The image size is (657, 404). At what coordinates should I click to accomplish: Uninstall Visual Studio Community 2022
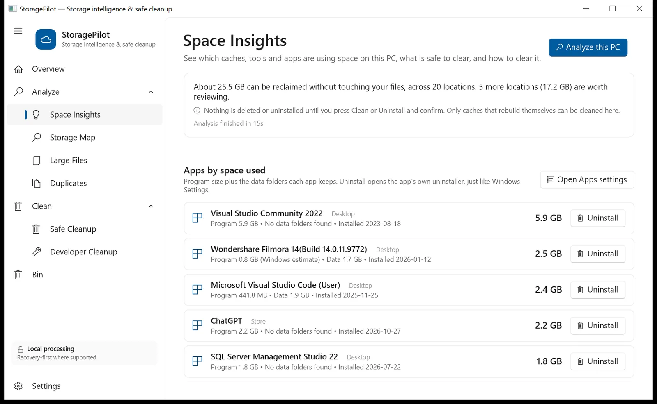click(598, 218)
